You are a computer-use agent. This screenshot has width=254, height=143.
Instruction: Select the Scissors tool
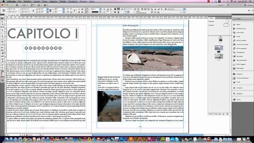(x=2, y=48)
